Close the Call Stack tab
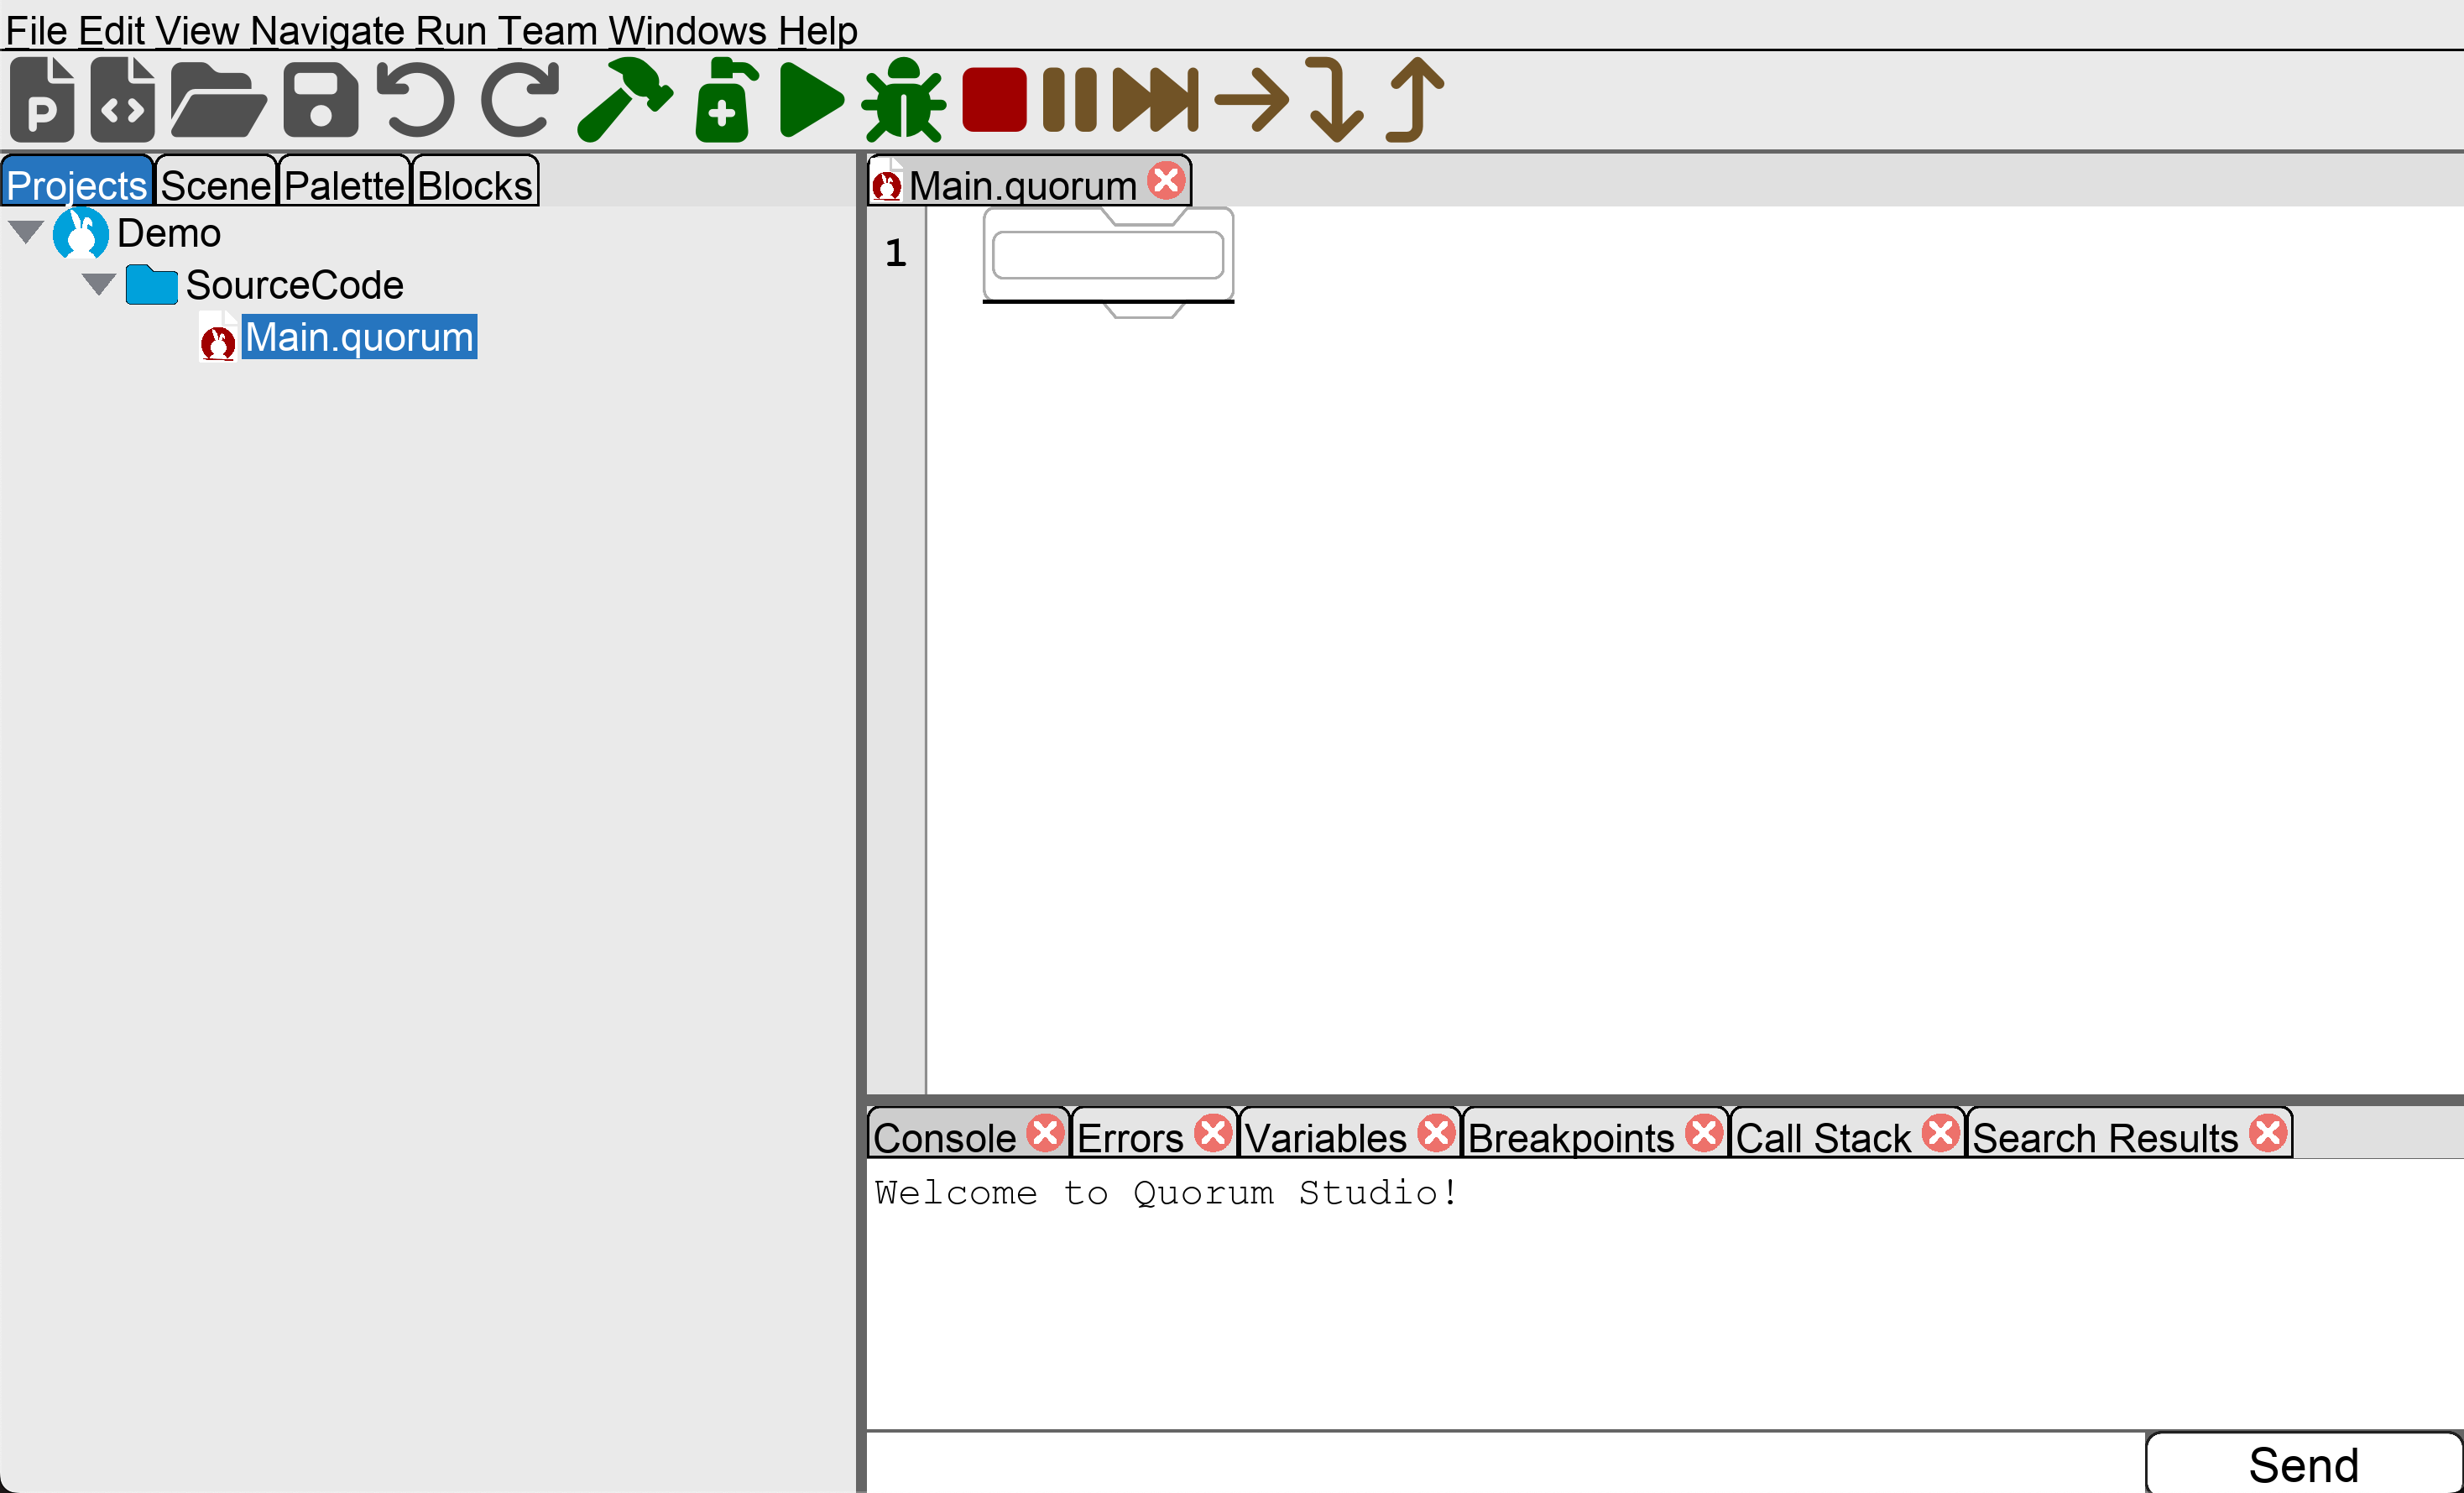Viewport: 2464px width, 1493px height. point(1941,1133)
